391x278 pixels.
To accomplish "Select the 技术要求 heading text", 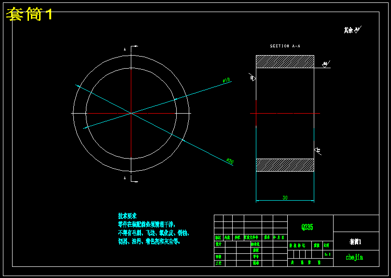I will pos(127,216).
